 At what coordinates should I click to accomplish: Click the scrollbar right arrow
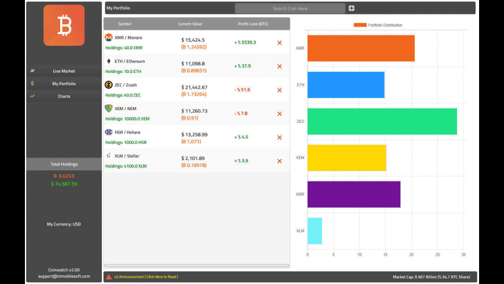click(288, 265)
